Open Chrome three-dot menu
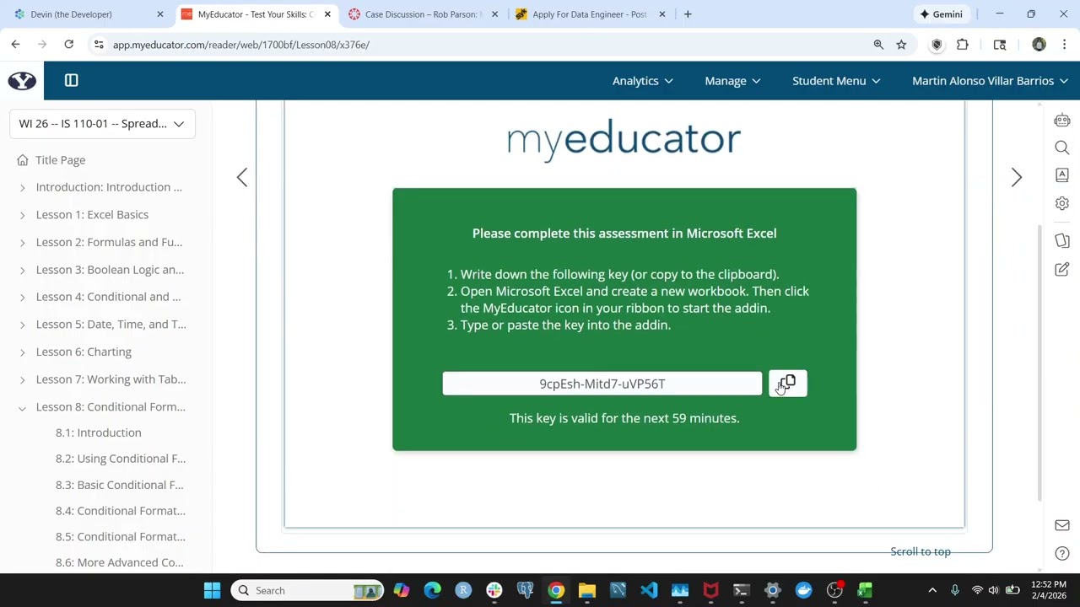 (x=1064, y=45)
